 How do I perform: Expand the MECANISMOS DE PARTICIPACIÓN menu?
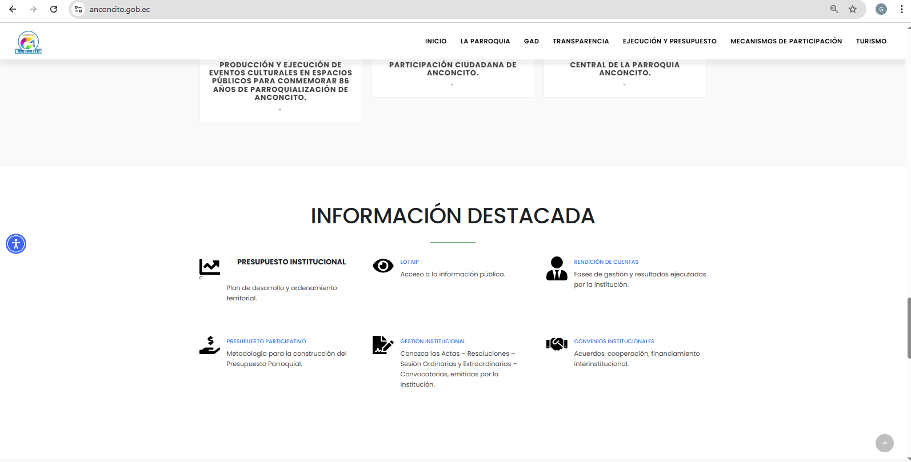(x=786, y=41)
